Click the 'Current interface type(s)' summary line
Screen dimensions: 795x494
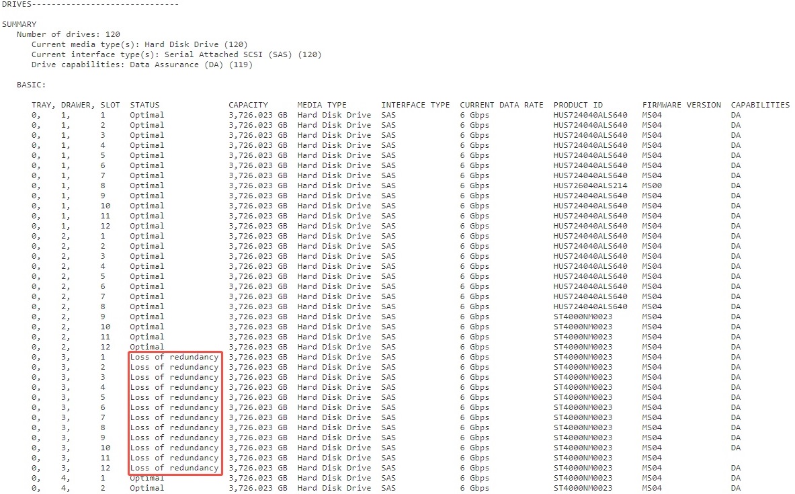point(176,54)
